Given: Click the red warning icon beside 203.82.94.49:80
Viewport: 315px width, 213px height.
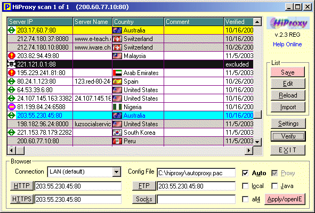Looking at the screenshot, I should coord(12,56).
